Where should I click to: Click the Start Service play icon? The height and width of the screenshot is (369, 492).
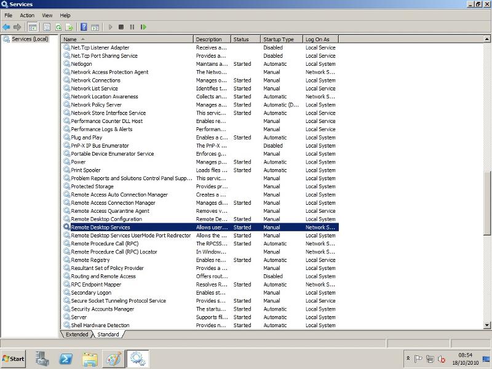tap(110, 27)
